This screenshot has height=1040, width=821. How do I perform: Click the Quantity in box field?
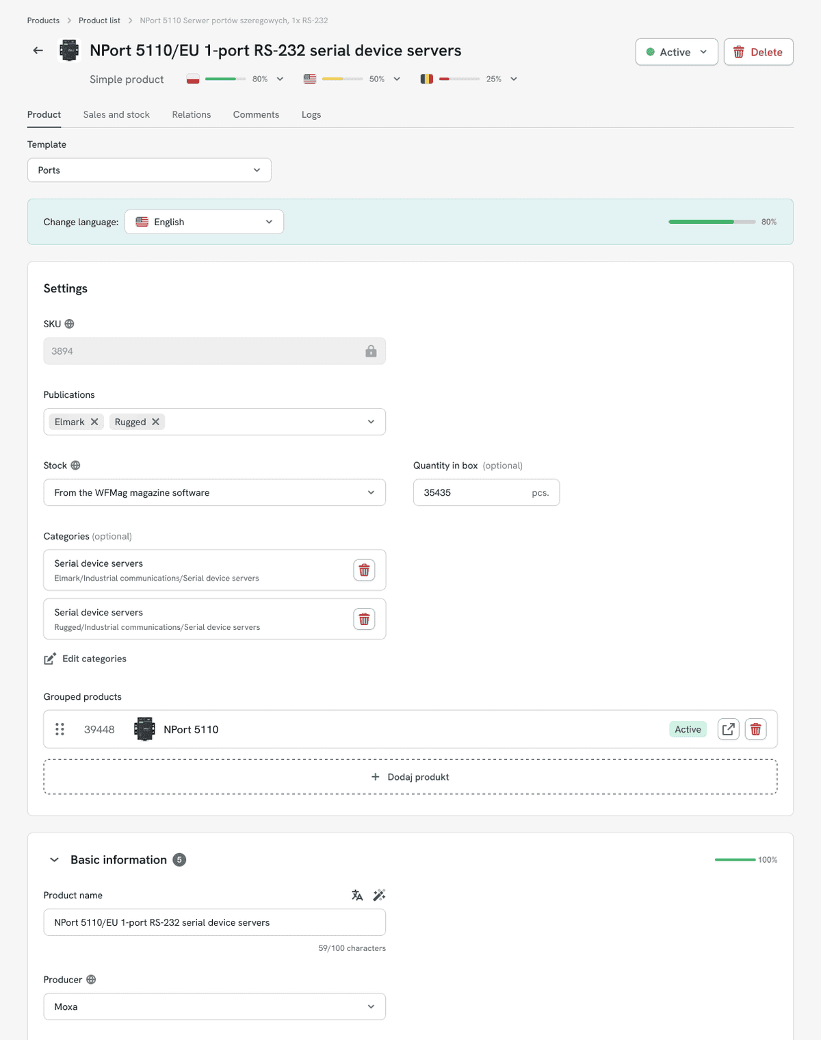486,492
